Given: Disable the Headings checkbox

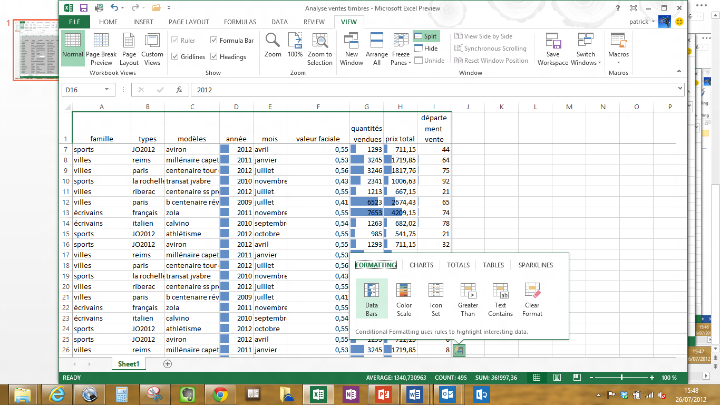Looking at the screenshot, I should pos(214,57).
